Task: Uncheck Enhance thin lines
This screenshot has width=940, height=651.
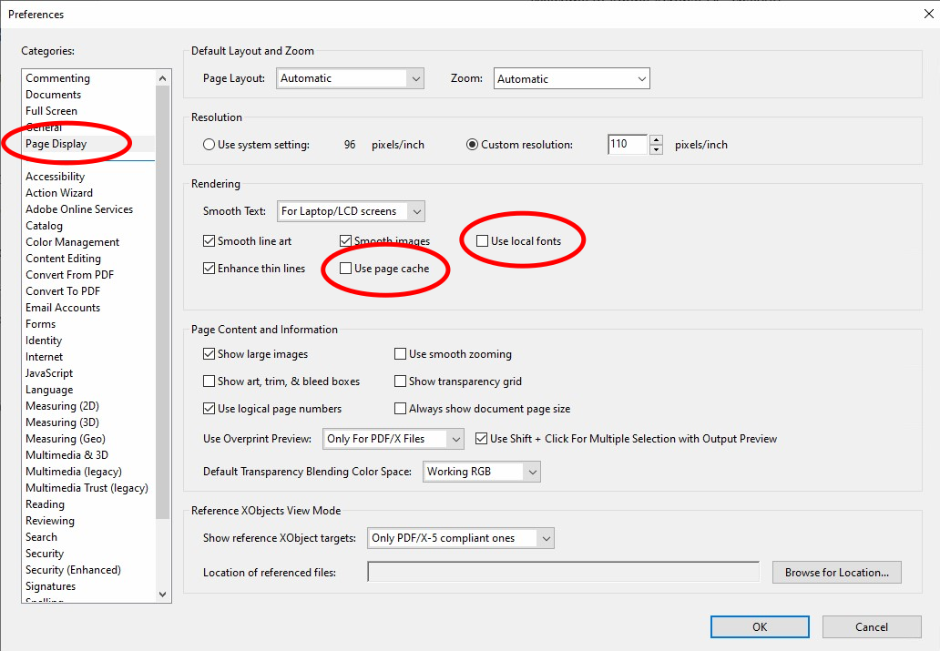Action: (x=209, y=269)
